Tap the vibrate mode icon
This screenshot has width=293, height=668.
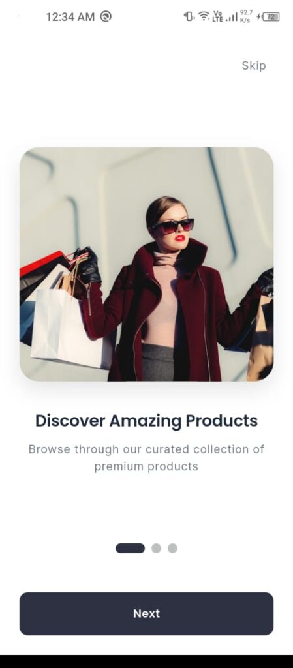point(189,16)
